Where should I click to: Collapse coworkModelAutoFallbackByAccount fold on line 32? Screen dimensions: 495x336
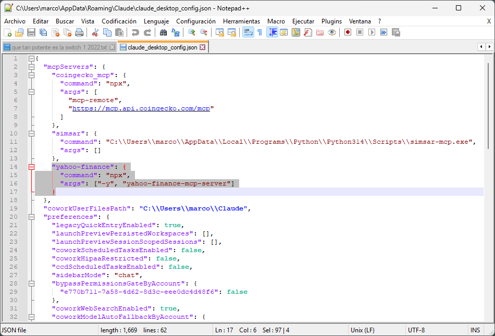click(x=31, y=317)
